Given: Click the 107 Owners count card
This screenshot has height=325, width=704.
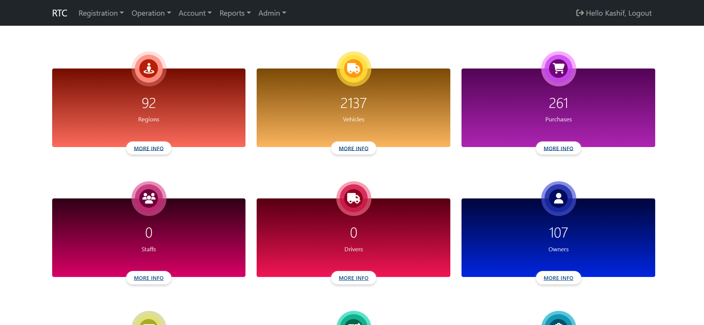Looking at the screenshot, I should coord(558,238).
